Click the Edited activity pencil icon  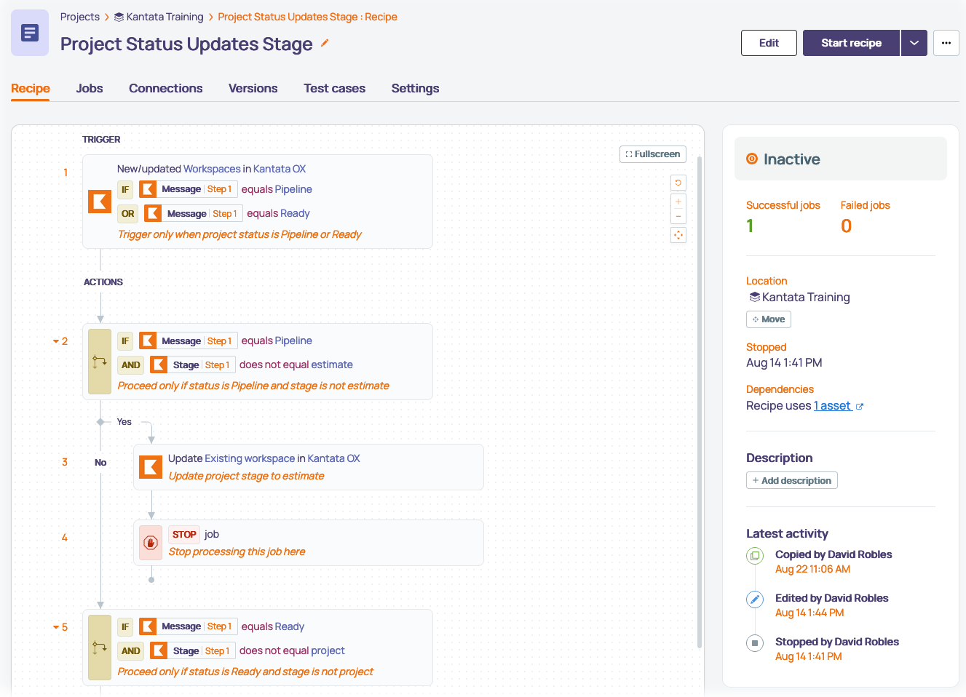(x=755, y=600)
